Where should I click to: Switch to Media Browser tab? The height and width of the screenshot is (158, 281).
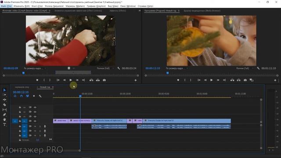pos(202,11)
